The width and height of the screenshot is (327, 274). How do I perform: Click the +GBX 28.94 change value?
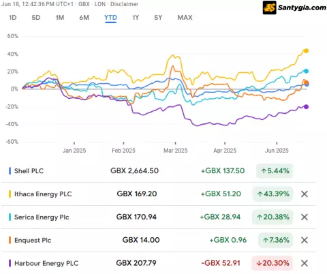pyautogui.click(x=220, y=217)
